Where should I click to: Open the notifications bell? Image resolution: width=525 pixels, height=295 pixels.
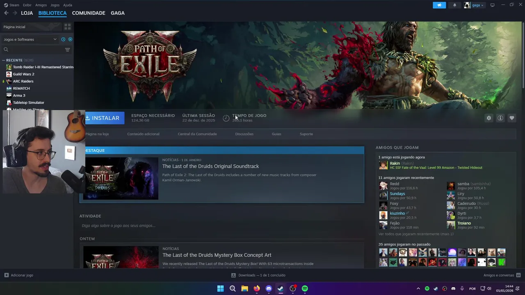point(454,5)
